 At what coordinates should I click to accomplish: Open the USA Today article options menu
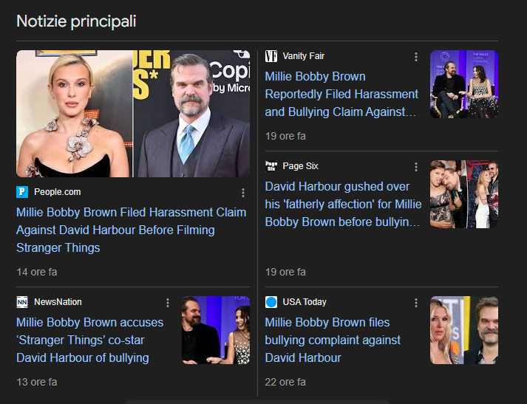tap(416, 303)
